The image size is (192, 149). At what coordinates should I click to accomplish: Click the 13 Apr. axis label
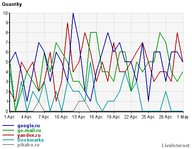click(79, 117)
